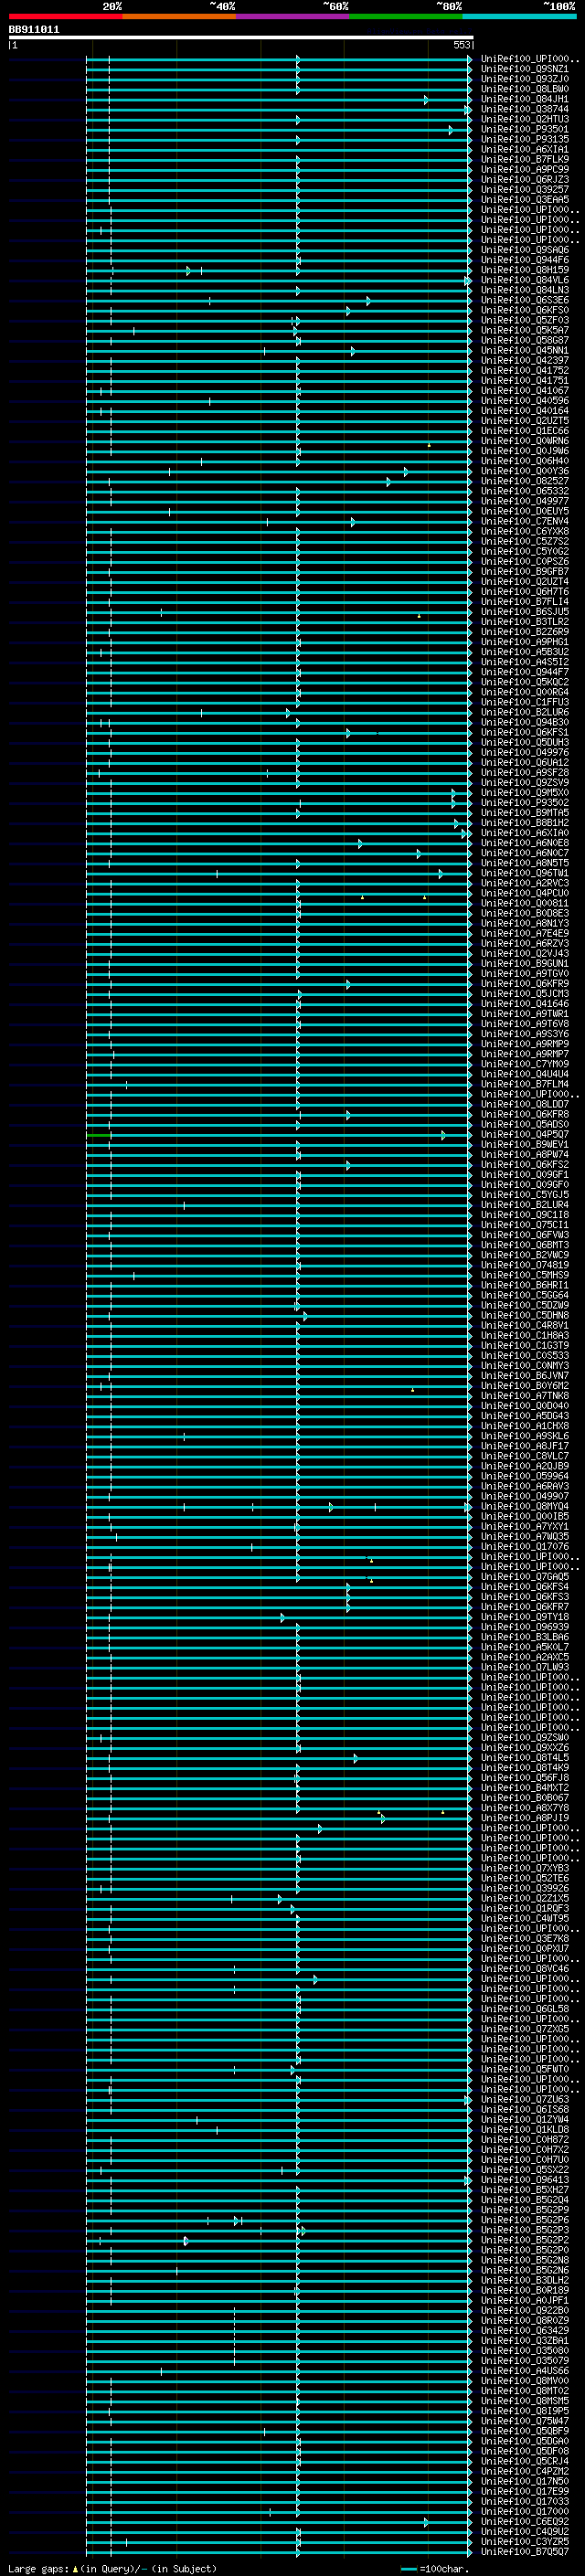Select the UniRef100_O74819 label

[525, 1265]
